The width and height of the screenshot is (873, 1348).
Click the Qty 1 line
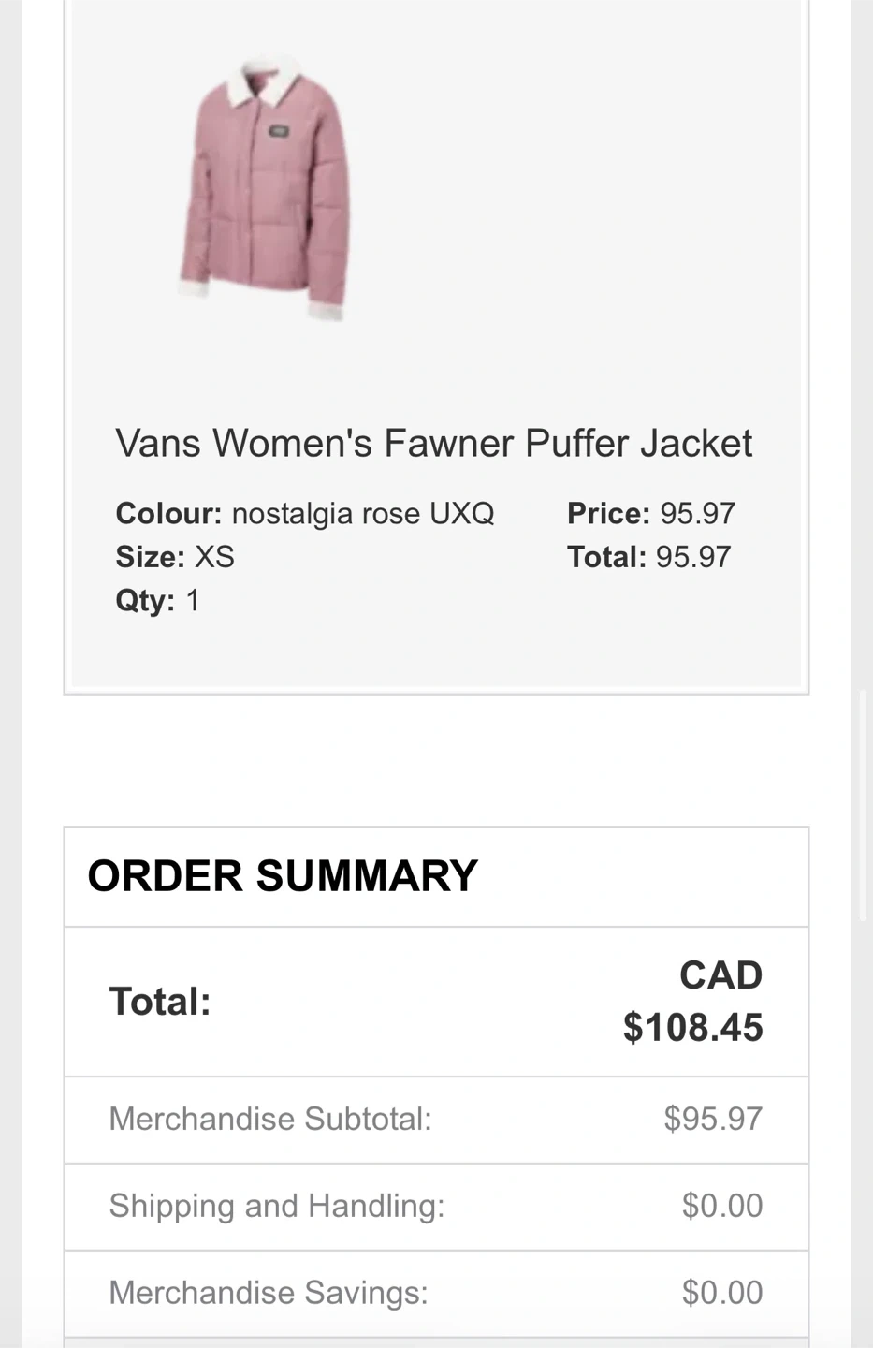[x=157, y=600]
